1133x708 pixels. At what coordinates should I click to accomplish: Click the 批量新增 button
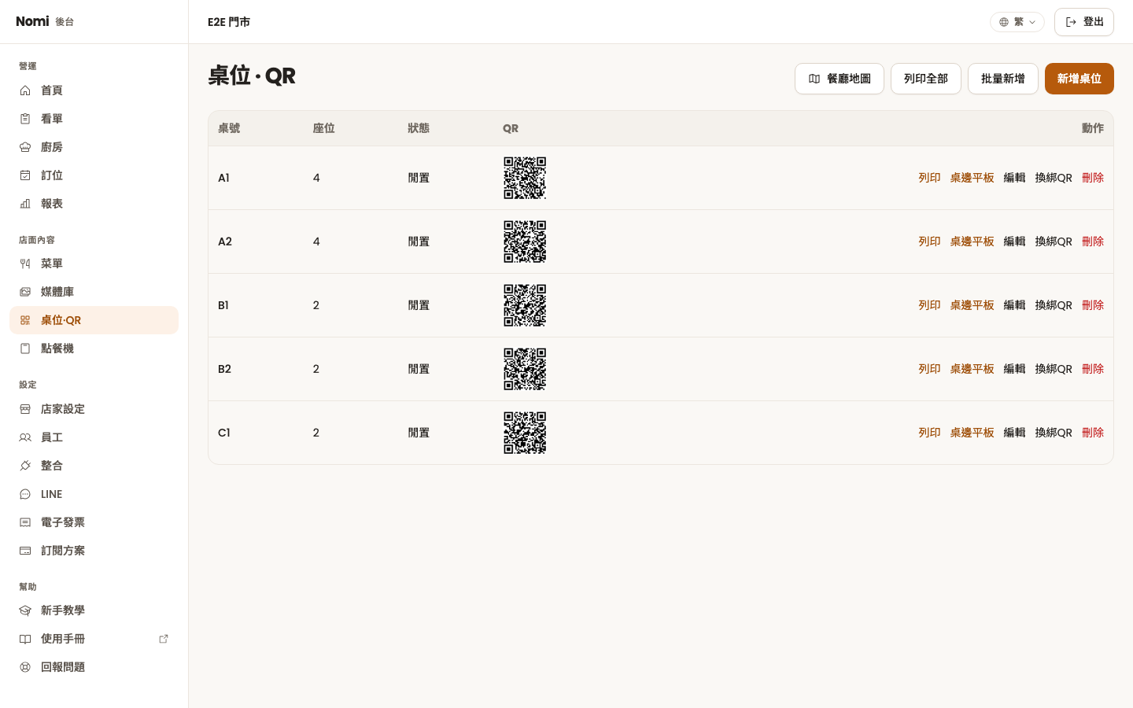[x=1003, y=79]
